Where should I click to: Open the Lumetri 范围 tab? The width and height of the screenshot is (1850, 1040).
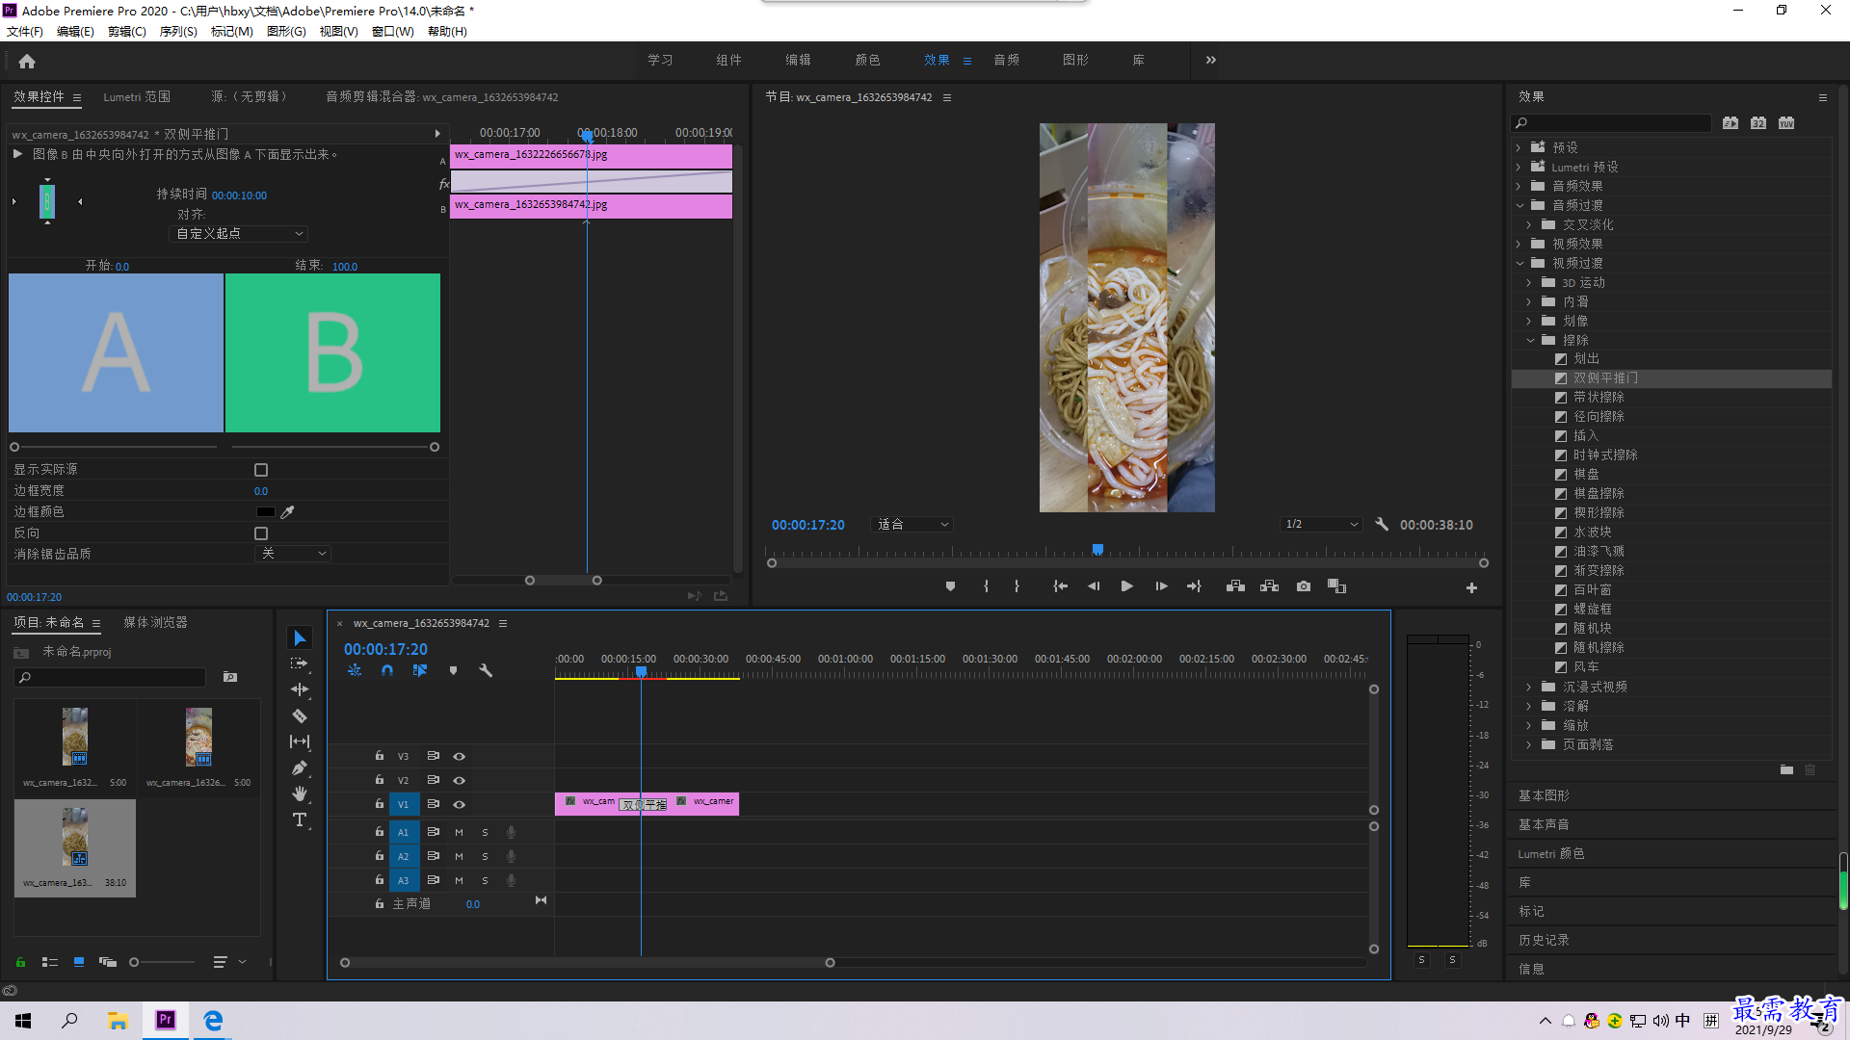point(137,97)
